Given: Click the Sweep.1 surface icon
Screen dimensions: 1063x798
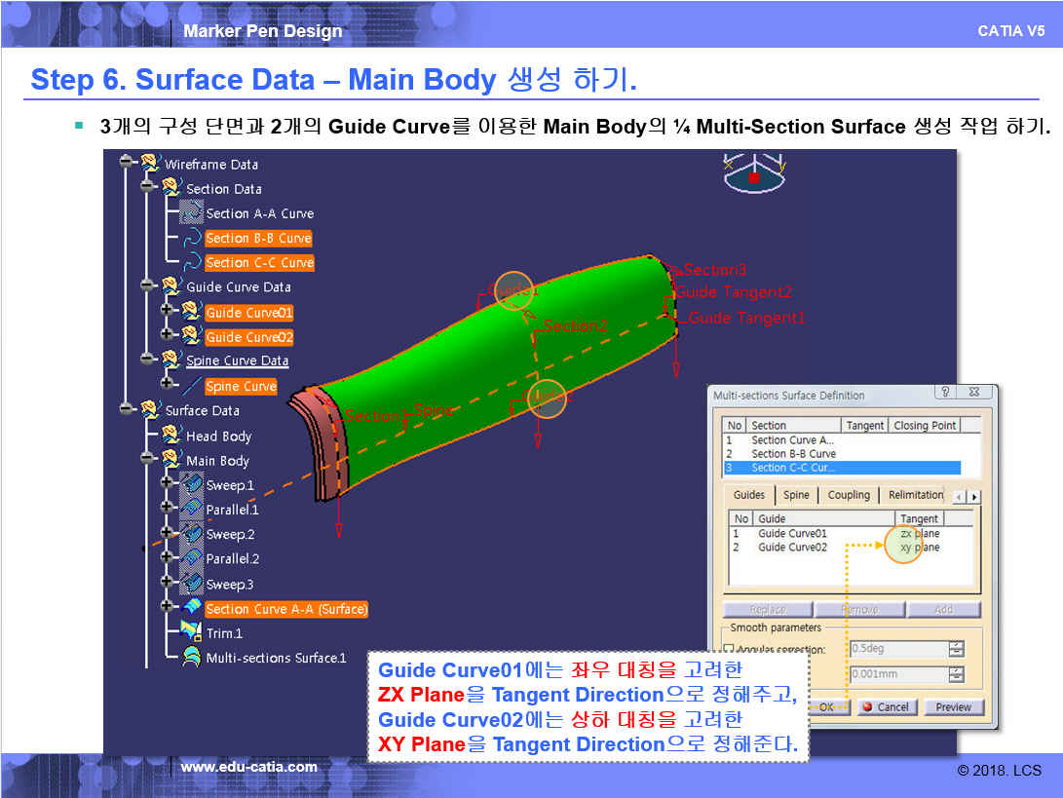Looking at the screenshot, I should pyautogui.click(x=192, y=484).
